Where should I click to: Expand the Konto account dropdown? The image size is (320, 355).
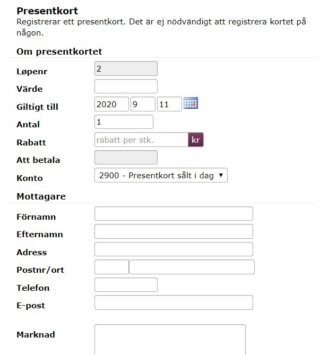(x=161, y=175)
